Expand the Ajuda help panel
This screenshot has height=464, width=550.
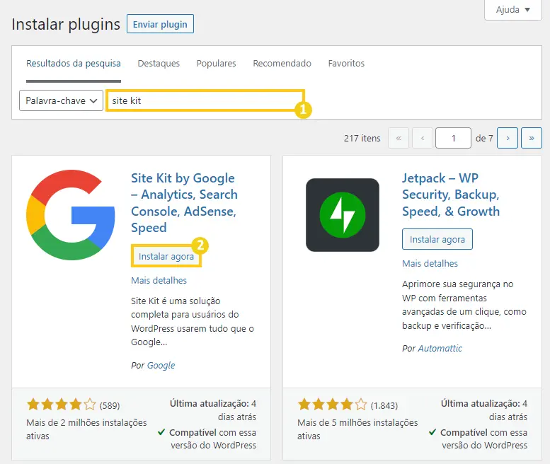pyautogui.click(x=512, y=10)
